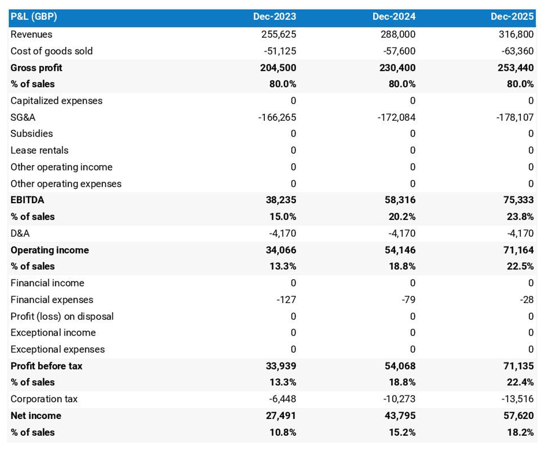The image size is (542, 457).
Task: Select EBITDA margin 20.2% cell
Action: [x=402, y=217]
